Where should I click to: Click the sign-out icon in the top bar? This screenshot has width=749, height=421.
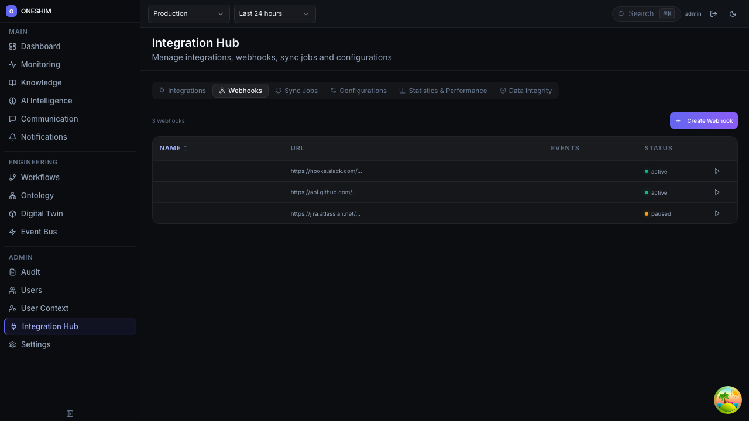pyautogui.click(x=714, y=13)
